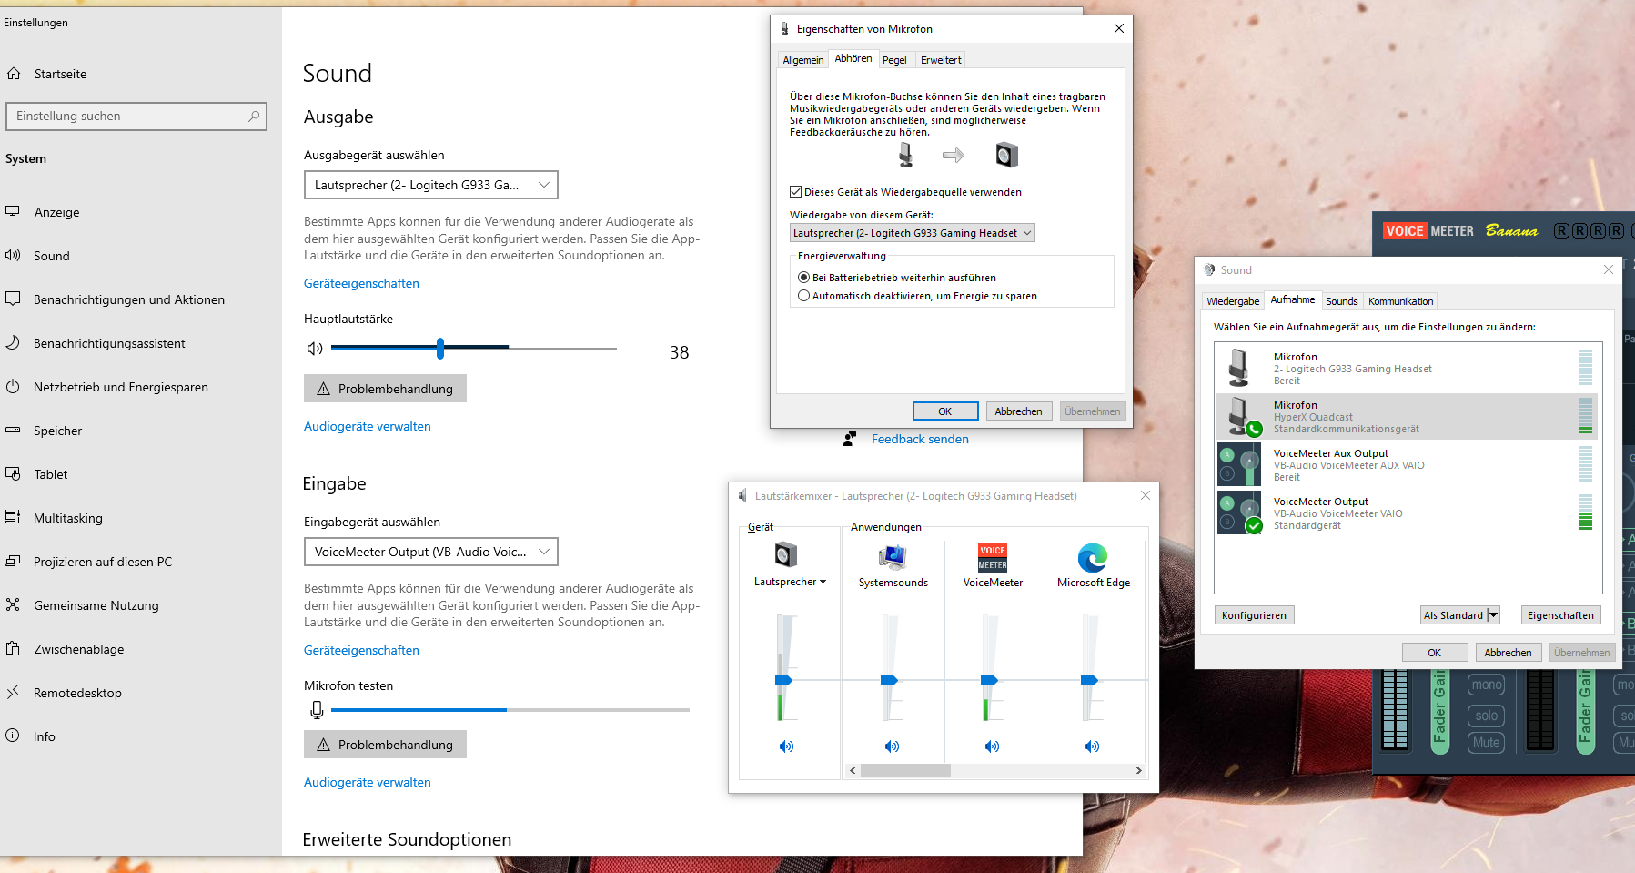Click OK in the Mikrofon properties dialog

[x=945, y=411]
